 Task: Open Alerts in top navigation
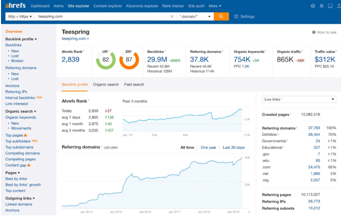pyautogui.click(x=59, y=6)
